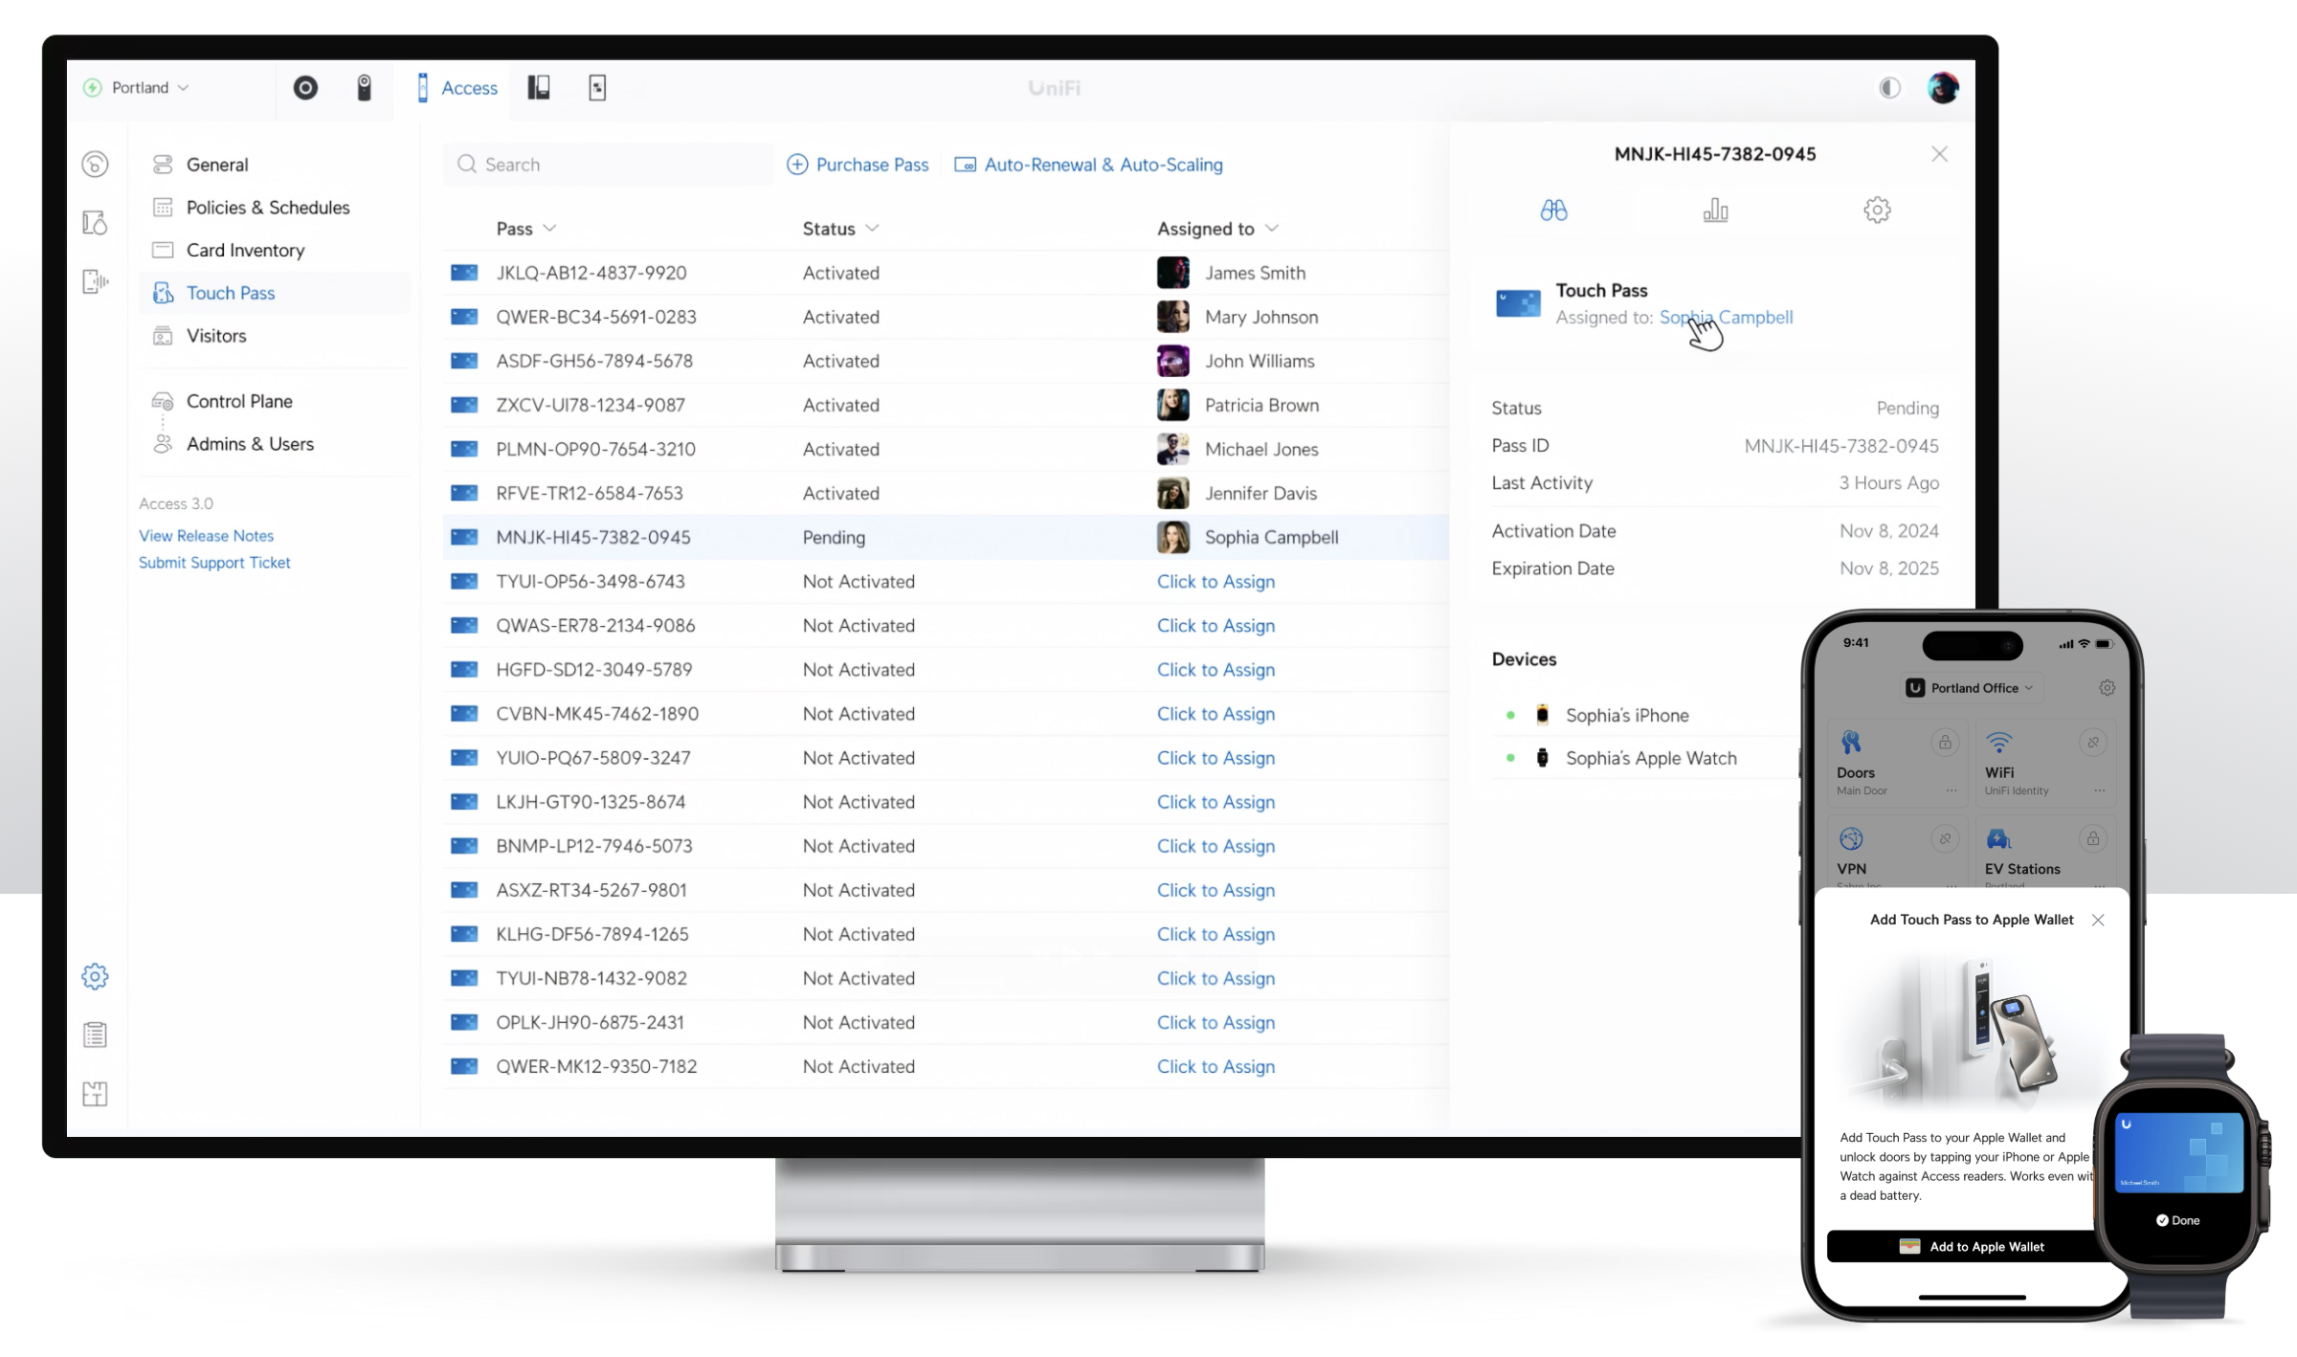Open the pass settings gear tab

(1877, 211)
